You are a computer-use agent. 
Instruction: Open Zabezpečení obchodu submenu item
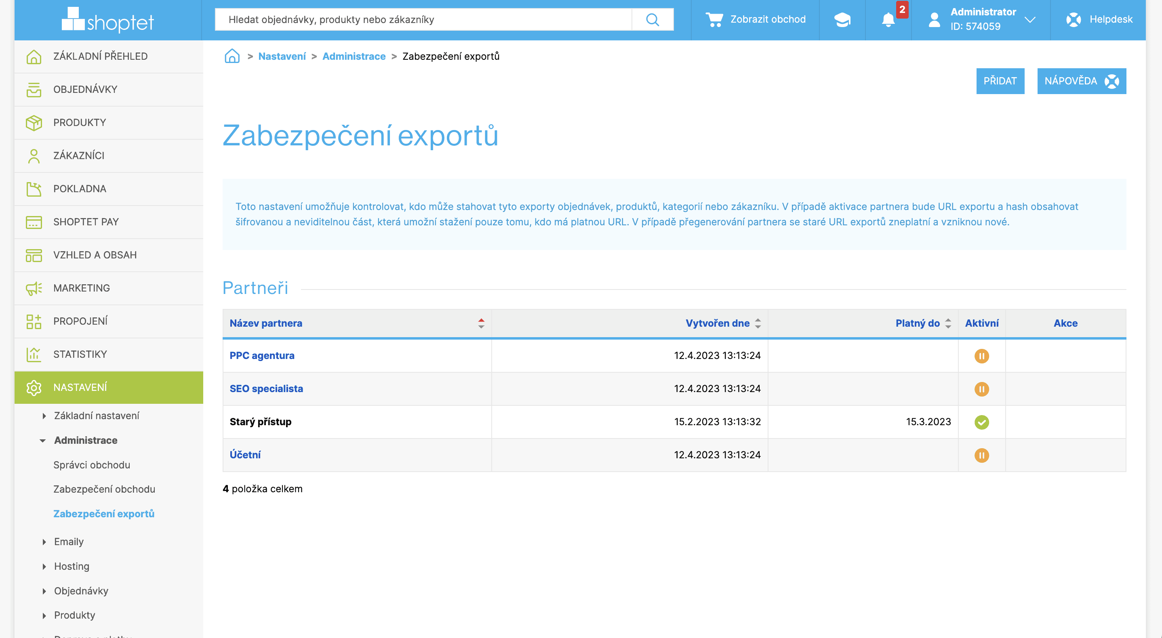click(104, 489)
